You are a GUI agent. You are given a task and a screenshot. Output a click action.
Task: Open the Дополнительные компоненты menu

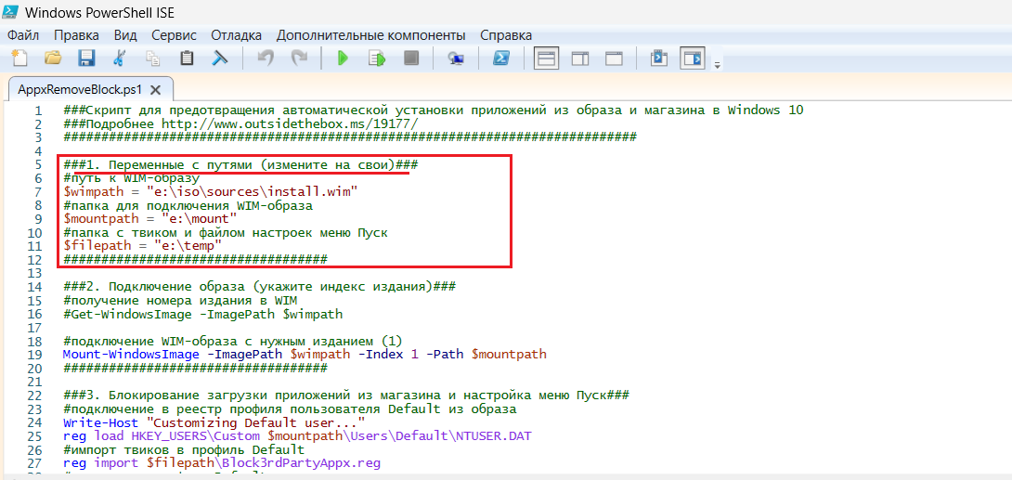(371, 35)
